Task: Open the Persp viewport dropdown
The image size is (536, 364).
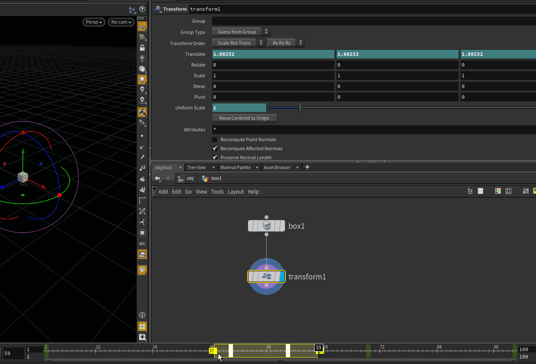Action: (x=94, y=22)
